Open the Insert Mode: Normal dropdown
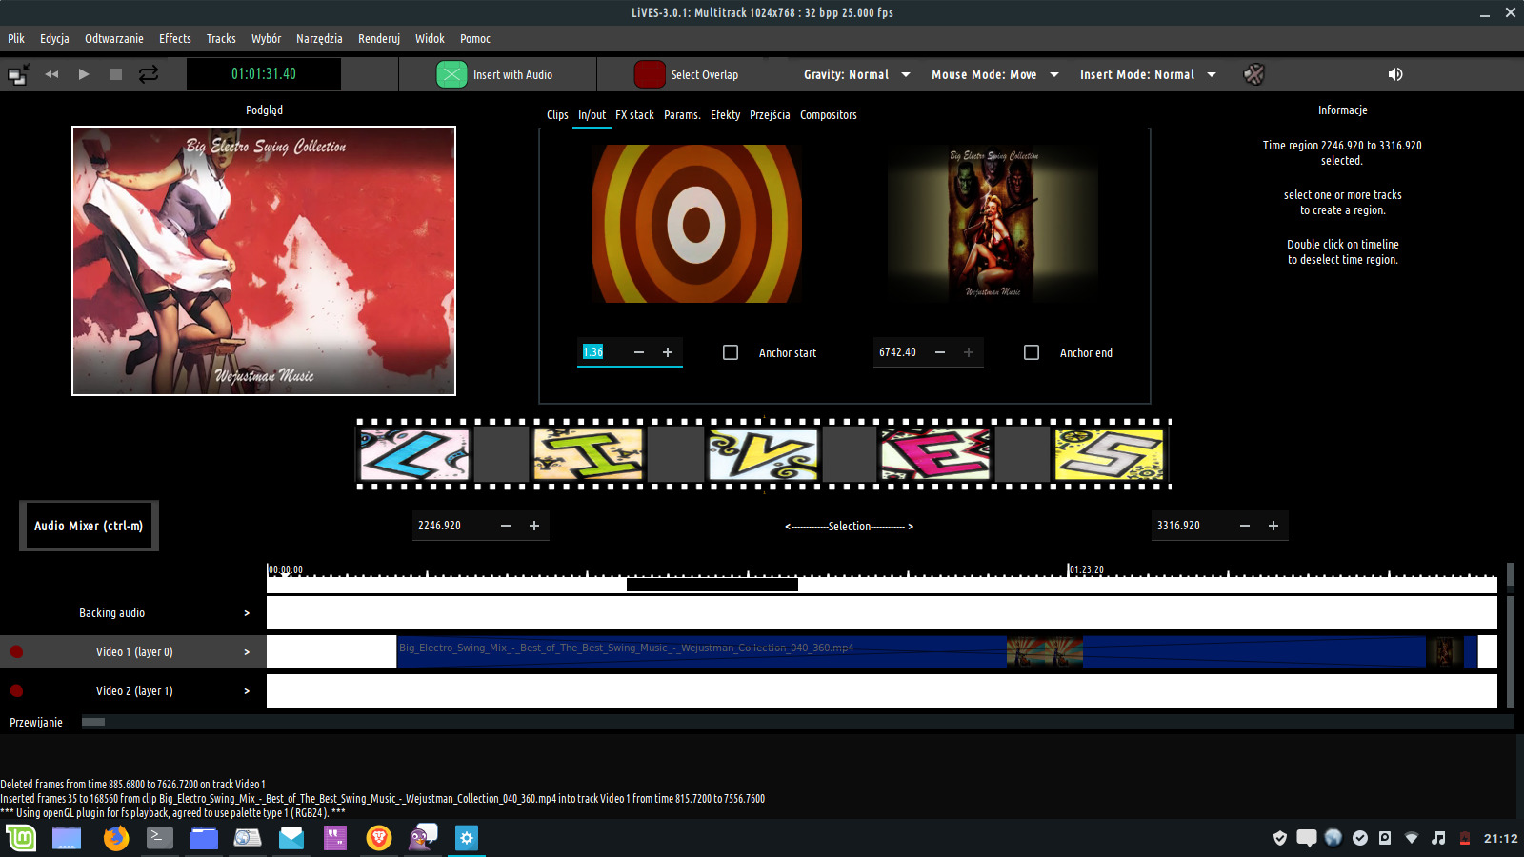The image size is (1524, 857). (1148, 74)
